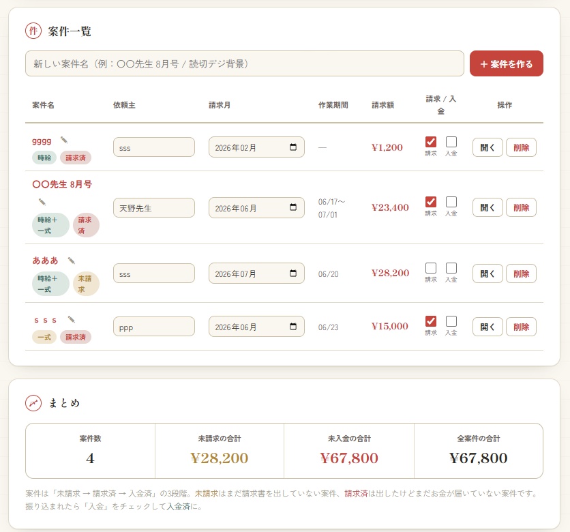This screenshot has height=532, width=570.
Task: Click the ＋案件を作る button
Action: (507, 63)
